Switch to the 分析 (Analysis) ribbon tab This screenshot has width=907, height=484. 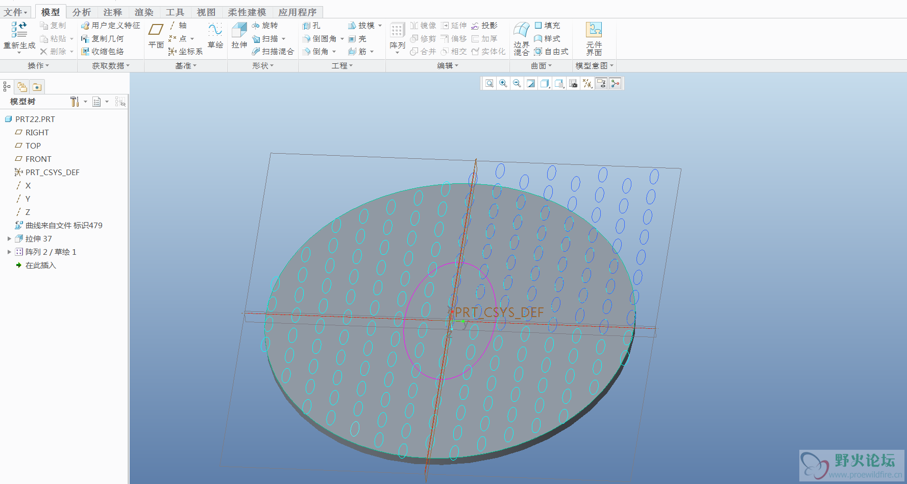(82, 12)
